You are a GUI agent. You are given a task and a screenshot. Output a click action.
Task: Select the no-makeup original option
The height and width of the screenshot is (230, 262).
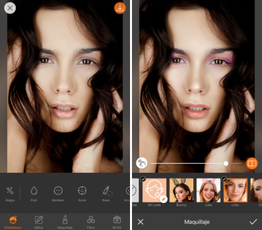pyautogui.click(x=135, y=190)
